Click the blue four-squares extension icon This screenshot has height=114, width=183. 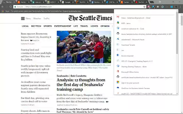point(172,7)
